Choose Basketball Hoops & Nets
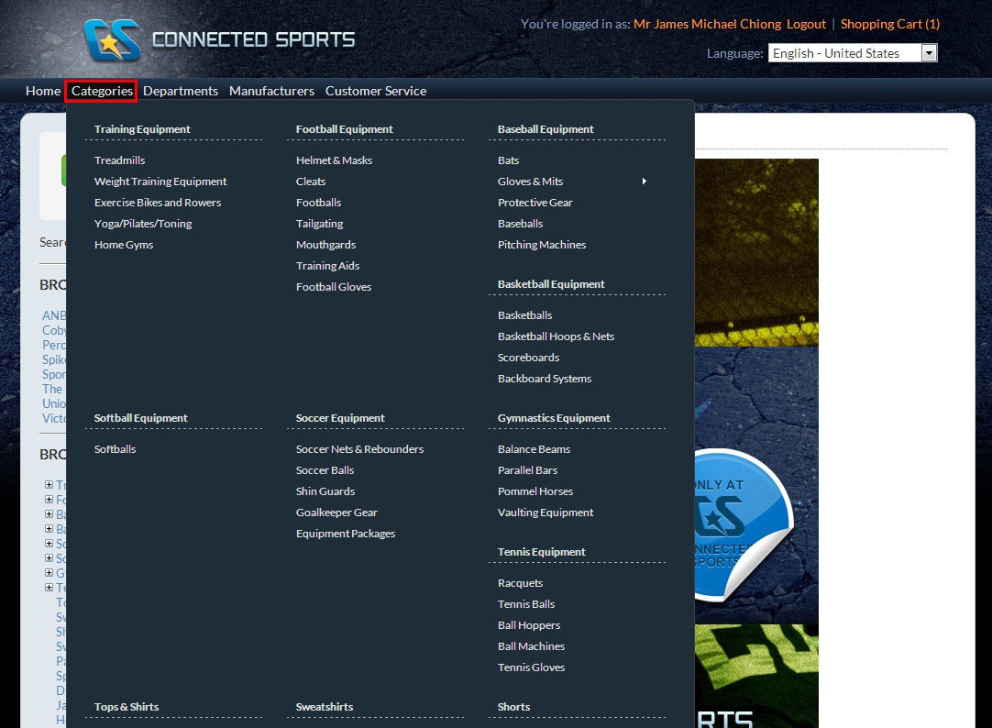The image size is (992, 728). [x=556, y=336]
